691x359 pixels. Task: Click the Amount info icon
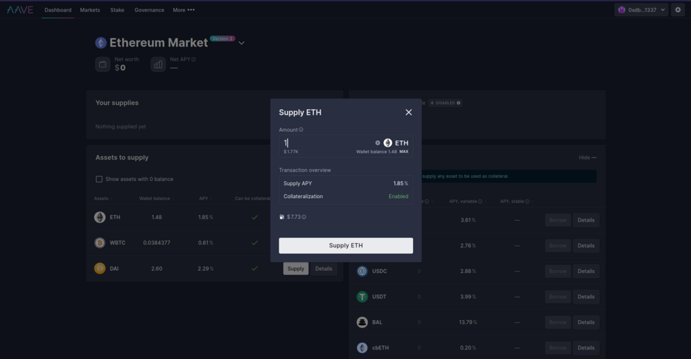tap(301, 130)
